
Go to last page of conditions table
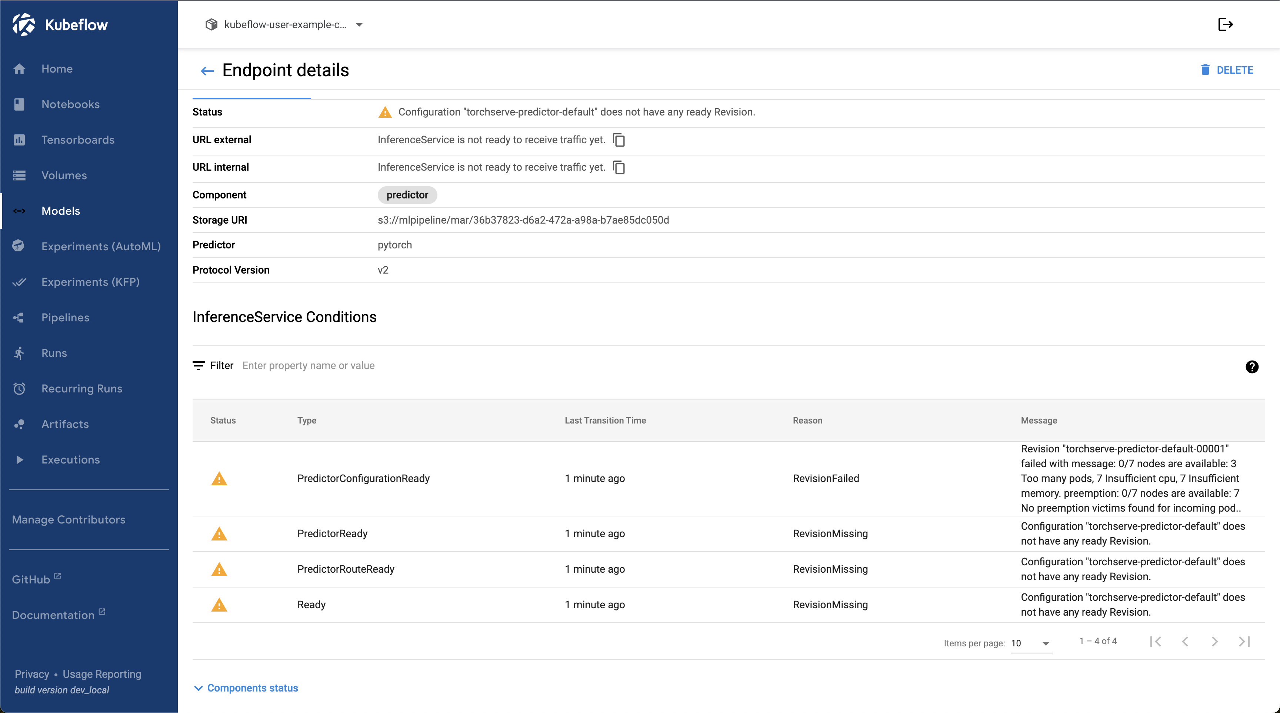pos(1244,642)
